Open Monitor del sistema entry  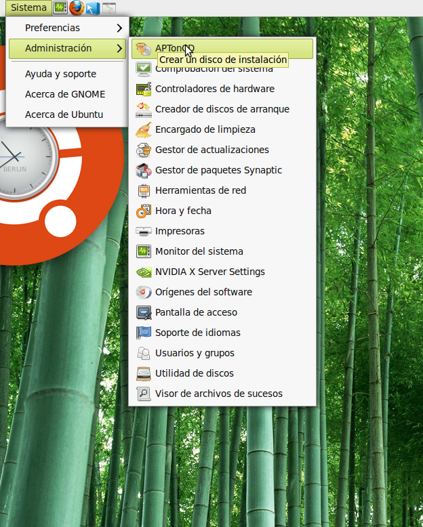click(199, 251)
